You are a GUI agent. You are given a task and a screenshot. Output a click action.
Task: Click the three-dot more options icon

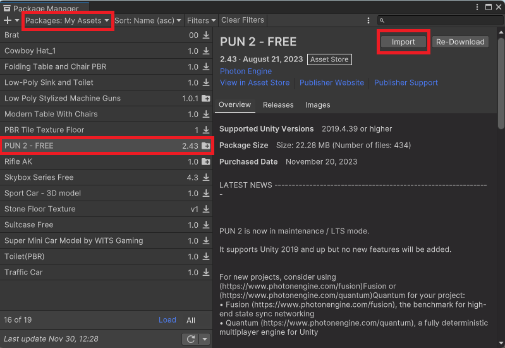click(x=368, y=20)
